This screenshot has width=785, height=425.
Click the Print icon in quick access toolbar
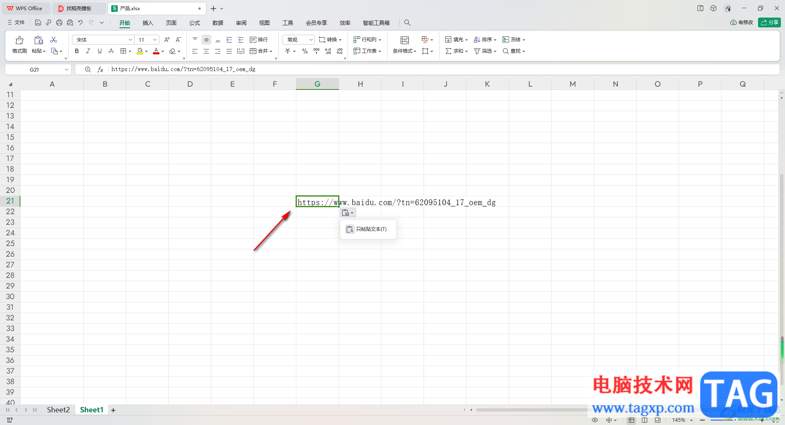(x=59, y=22)
